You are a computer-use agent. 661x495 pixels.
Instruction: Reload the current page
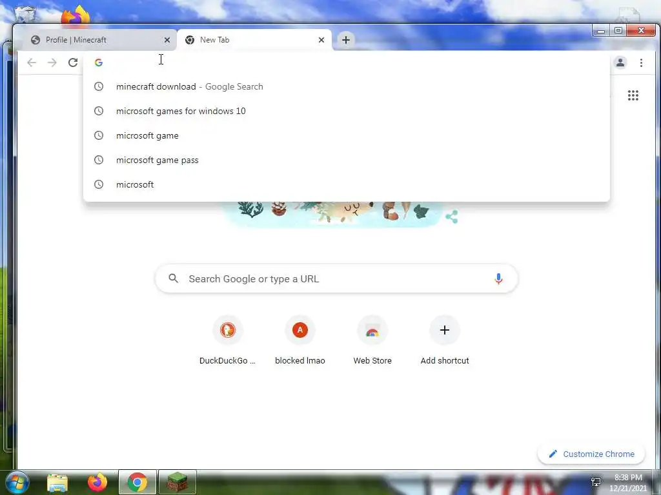[x=73, y=63]
